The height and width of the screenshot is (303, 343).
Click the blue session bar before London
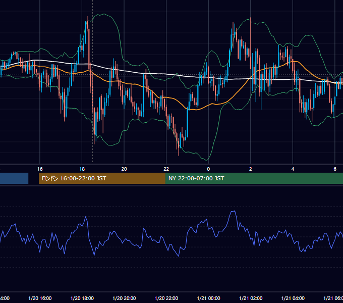[14, 178]
